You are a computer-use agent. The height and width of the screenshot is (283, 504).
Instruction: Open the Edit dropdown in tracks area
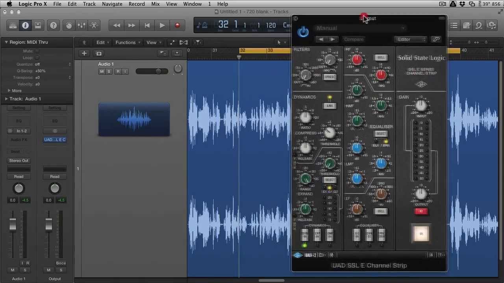[x=103, y=42]
